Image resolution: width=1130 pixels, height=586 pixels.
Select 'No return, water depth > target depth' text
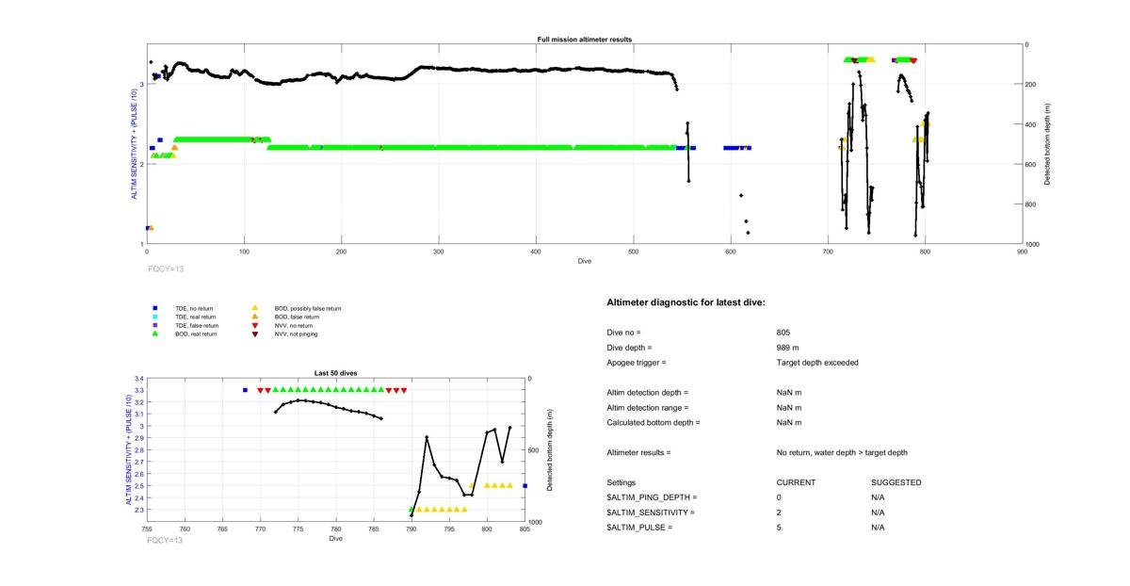coord(842,453)
